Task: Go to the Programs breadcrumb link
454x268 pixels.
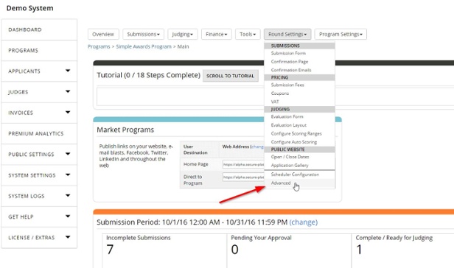Action: (x=99, y=46)
